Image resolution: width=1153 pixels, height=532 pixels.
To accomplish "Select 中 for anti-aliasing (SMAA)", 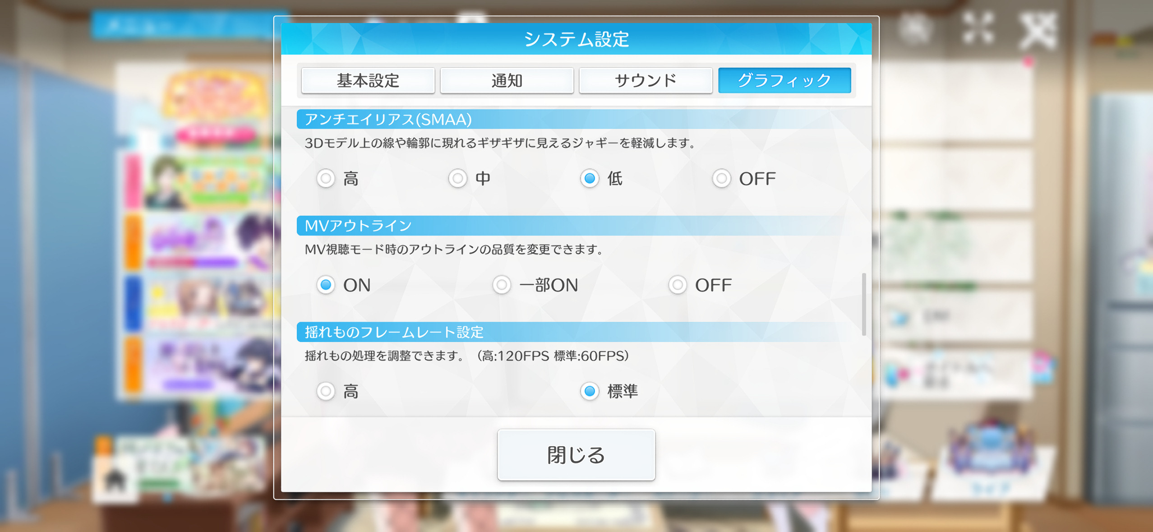I will (457, 178).
